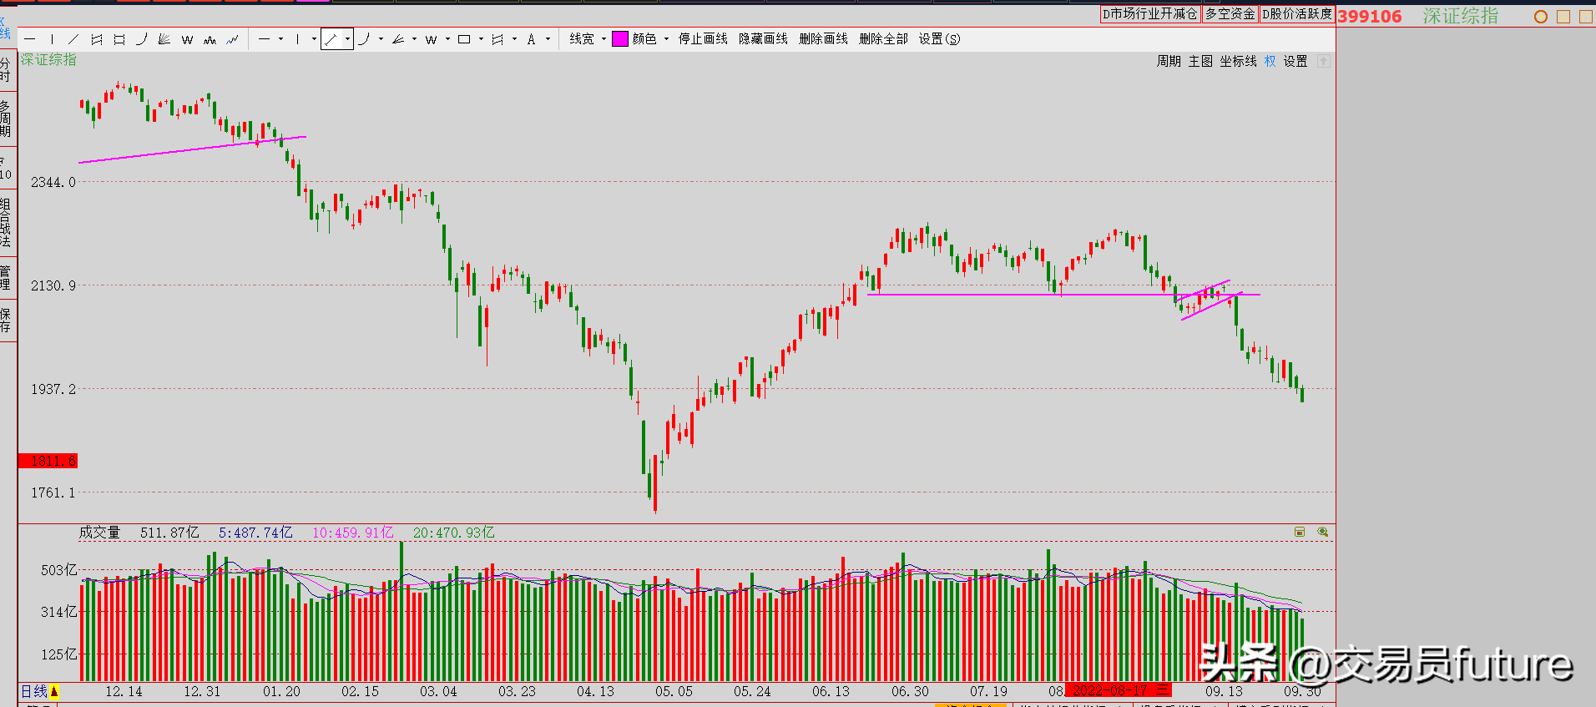Open dropdown arrow beside rectangle shape tool
The image size is (1596, 707).
[x=481, y=39]
